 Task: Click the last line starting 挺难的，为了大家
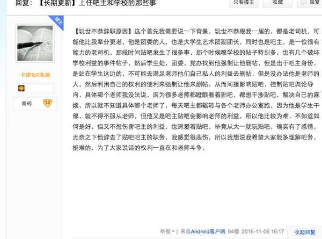tap(139, 148)
